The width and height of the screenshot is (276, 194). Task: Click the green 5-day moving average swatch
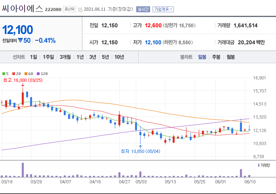point(4,73)
